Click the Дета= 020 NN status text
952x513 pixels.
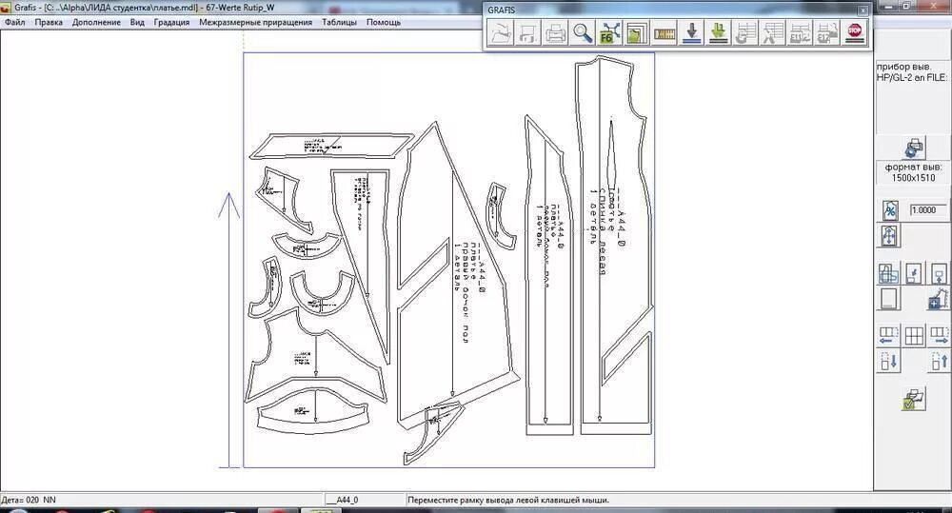29,501
